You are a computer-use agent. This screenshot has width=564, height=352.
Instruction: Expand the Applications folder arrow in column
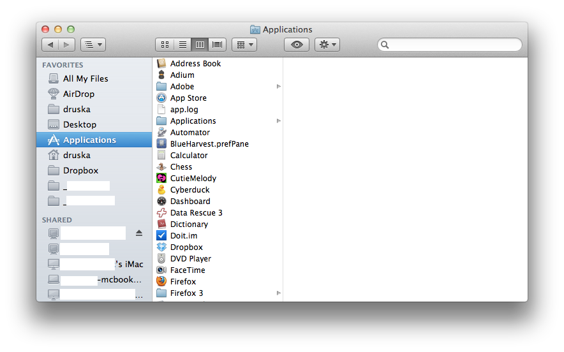(x=278, y=121)
